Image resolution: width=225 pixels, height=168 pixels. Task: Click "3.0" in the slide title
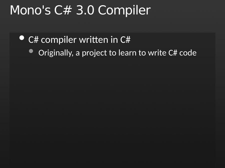(85, 10)
